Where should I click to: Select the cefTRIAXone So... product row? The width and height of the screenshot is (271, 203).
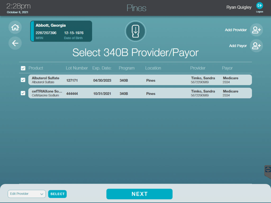point(140,93)
